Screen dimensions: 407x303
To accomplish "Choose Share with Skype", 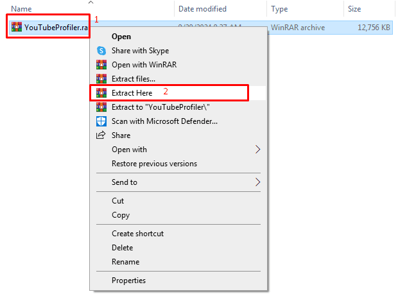I will click(x=178, y=51).
